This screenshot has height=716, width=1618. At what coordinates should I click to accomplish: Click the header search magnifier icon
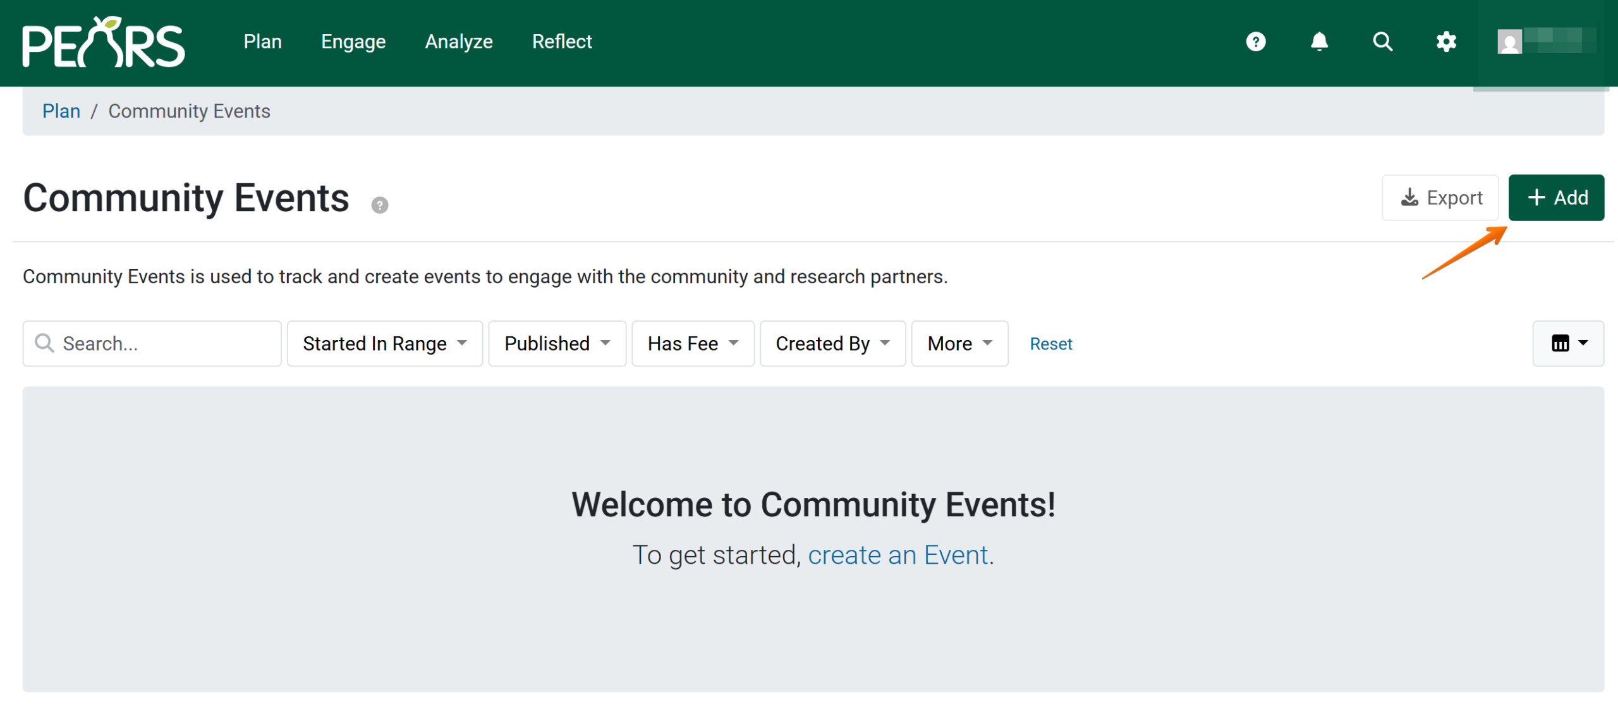tap(1382, 42)
